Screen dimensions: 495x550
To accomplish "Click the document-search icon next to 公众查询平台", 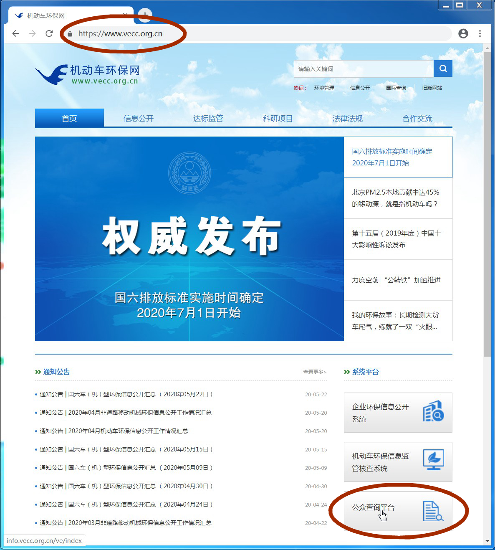I will tap(432, 511).
